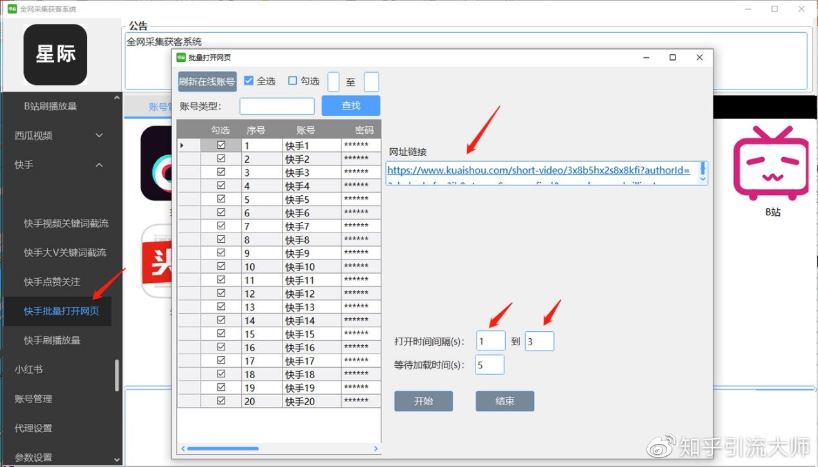Click the green icon in 批量打开网页 title bar
Viewport: 818px width, 467px height.
(x=181, y=57)
